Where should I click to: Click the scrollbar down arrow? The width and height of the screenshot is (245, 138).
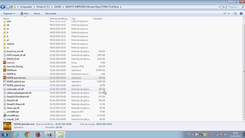(243, 120)
